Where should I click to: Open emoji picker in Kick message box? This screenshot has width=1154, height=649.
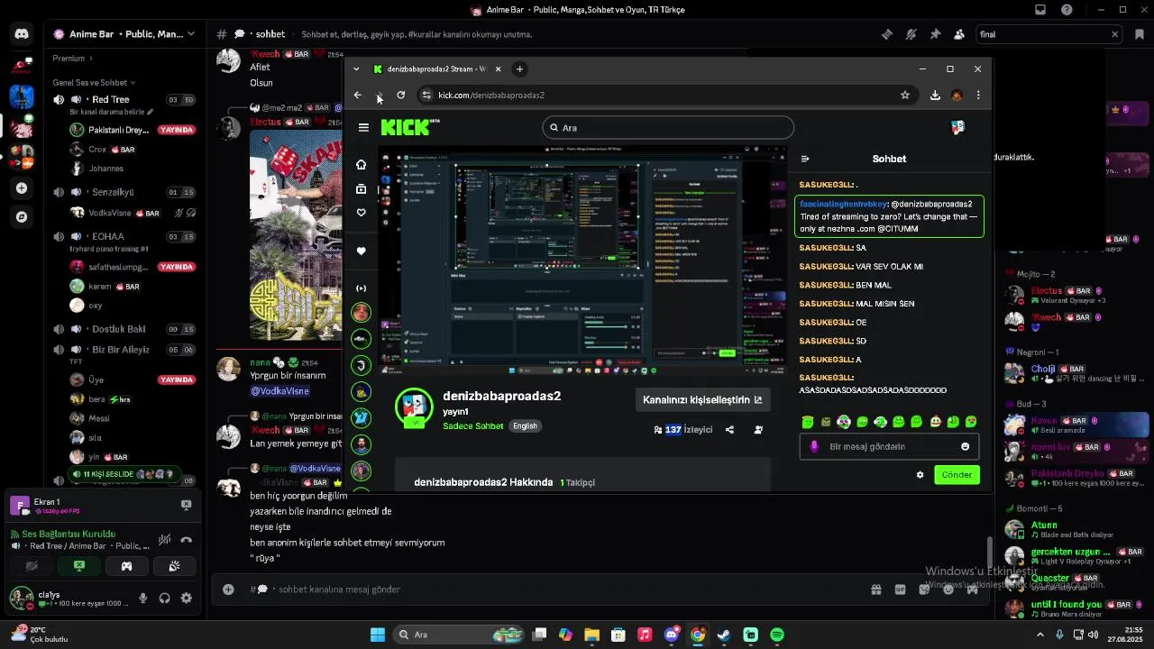[966, 447]
